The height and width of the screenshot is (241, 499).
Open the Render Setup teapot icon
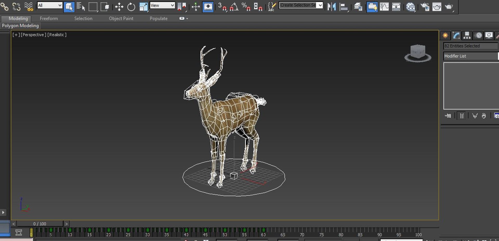click(x=425, y=7)
